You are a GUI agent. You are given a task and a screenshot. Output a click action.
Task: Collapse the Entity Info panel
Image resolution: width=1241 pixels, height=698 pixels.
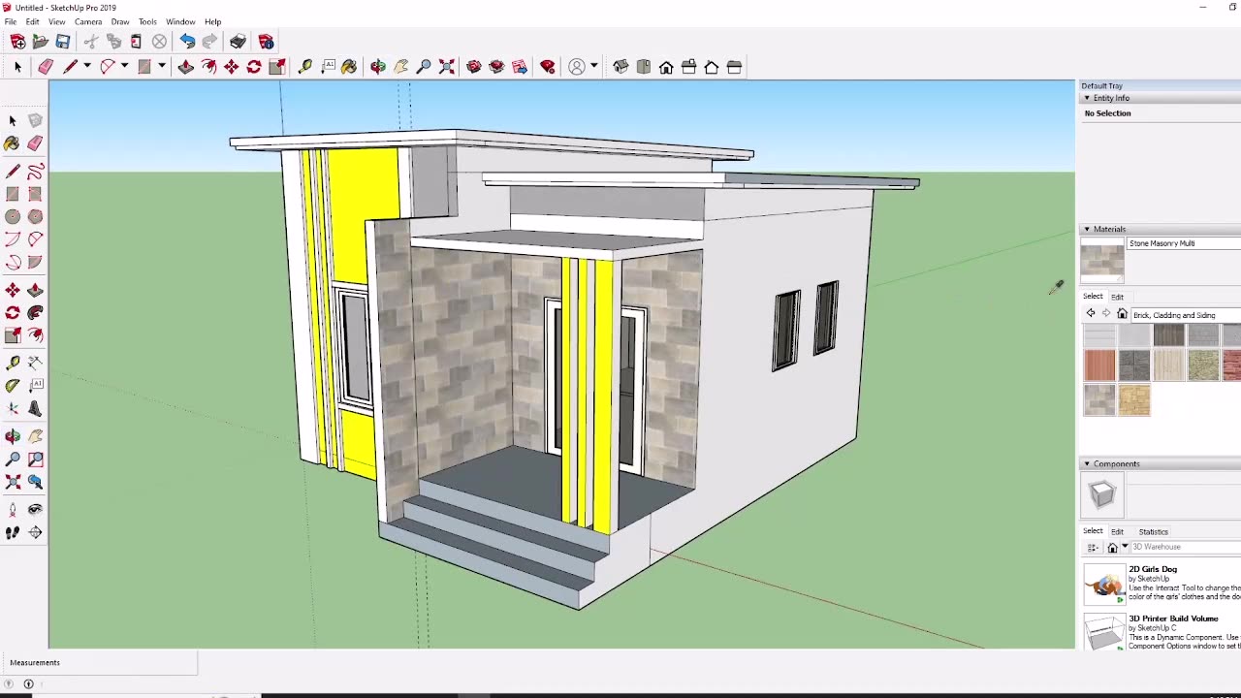point(1087,98)
